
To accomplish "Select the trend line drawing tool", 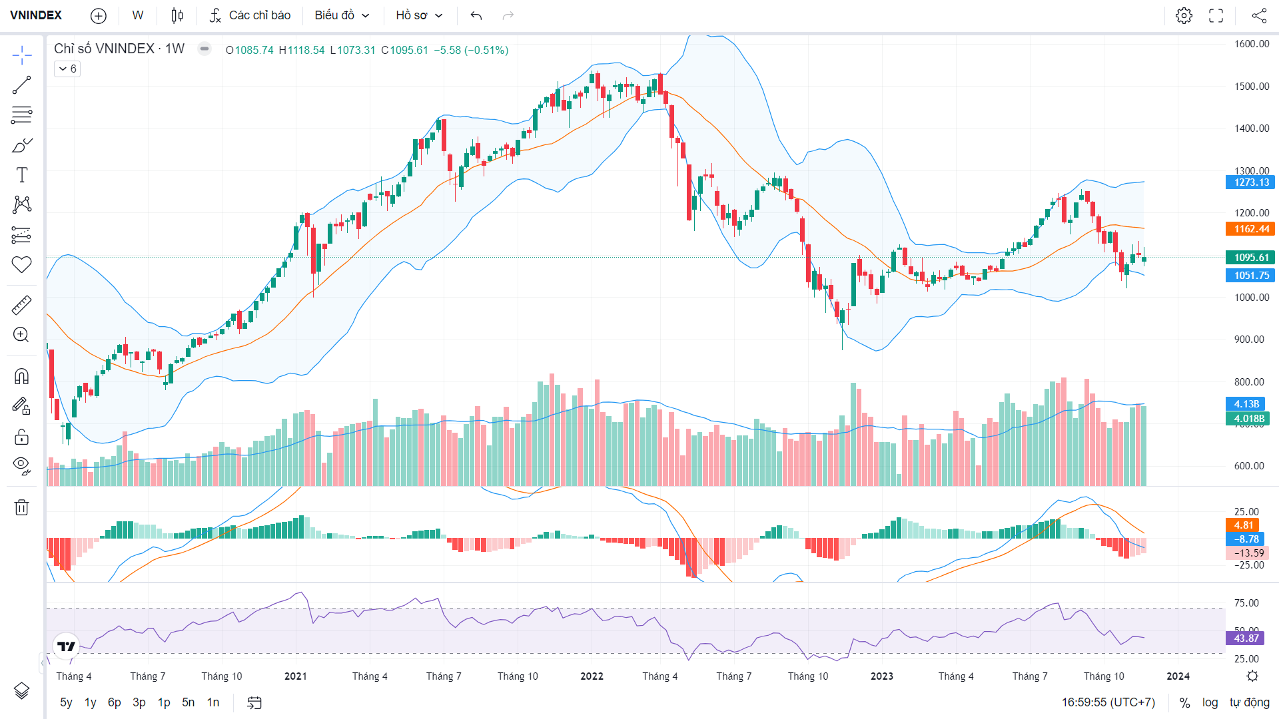I will (21, 85).
